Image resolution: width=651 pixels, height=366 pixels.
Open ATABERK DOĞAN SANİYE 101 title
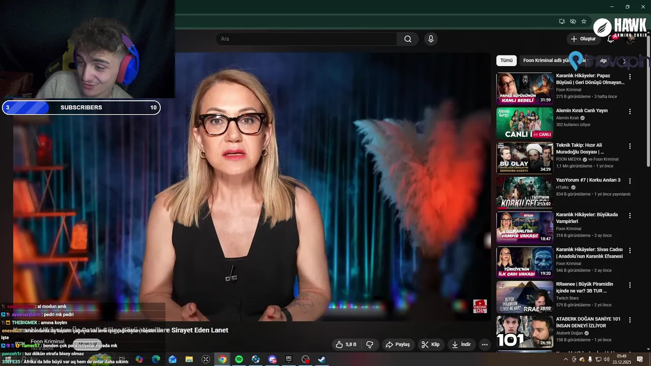(x=588, y=322)
